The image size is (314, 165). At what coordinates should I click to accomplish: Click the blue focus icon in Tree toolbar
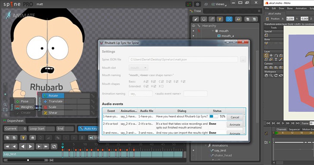229,19
